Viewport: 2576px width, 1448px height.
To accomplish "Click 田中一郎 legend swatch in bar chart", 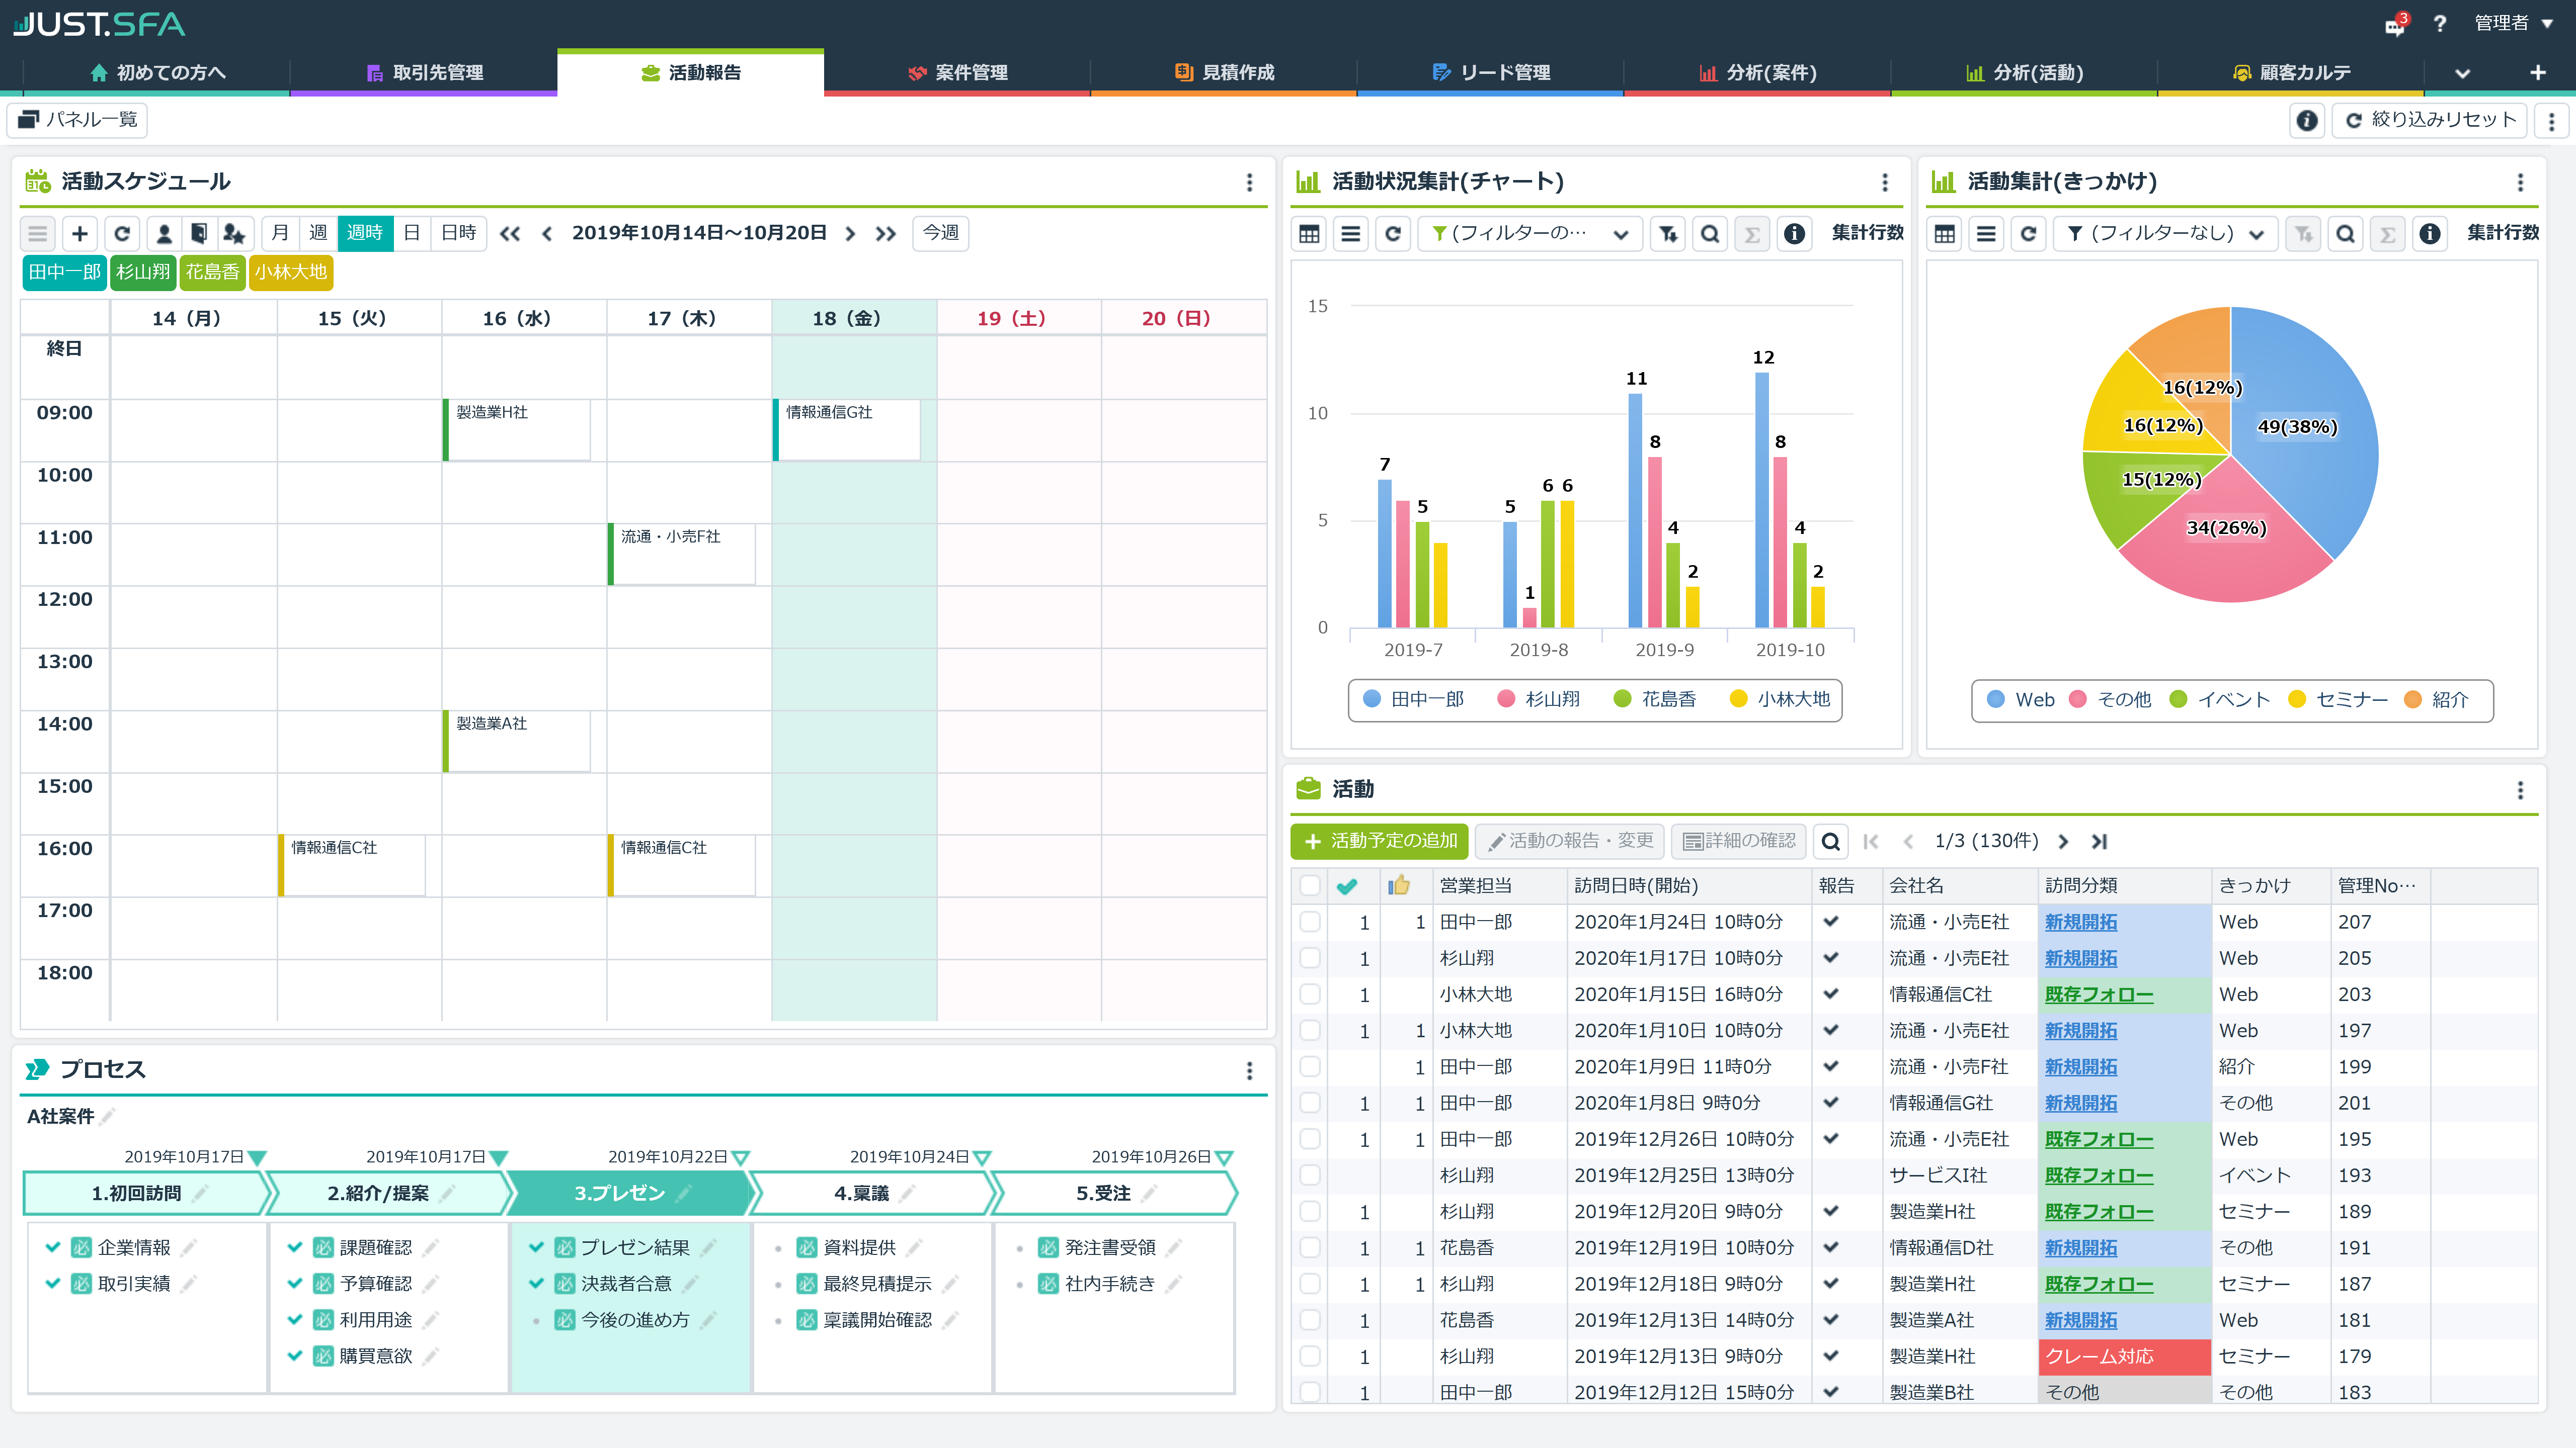I will click(x=1372, y=699).
